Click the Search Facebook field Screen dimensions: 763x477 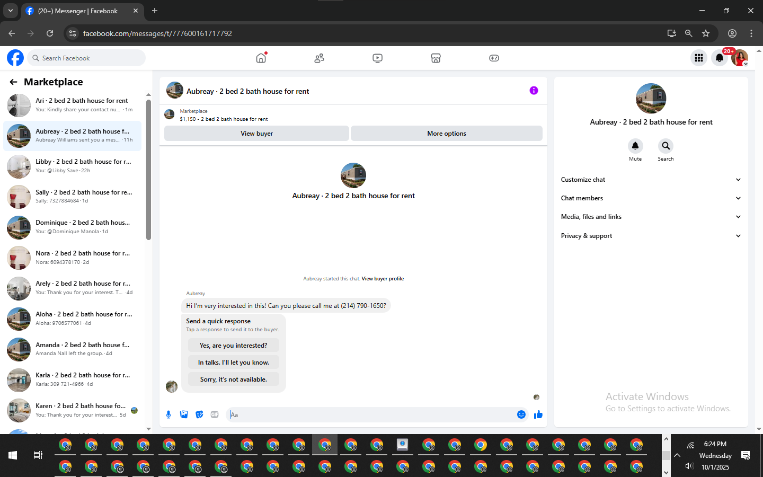[86, 58]
